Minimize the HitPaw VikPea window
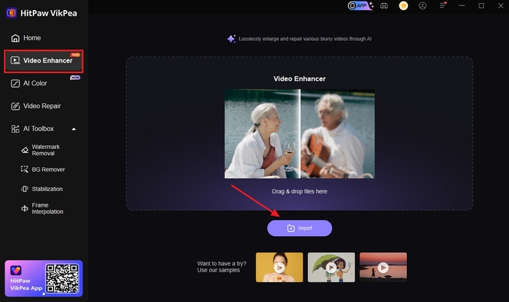Screen dimensions: 509x302 pos(462,5)
